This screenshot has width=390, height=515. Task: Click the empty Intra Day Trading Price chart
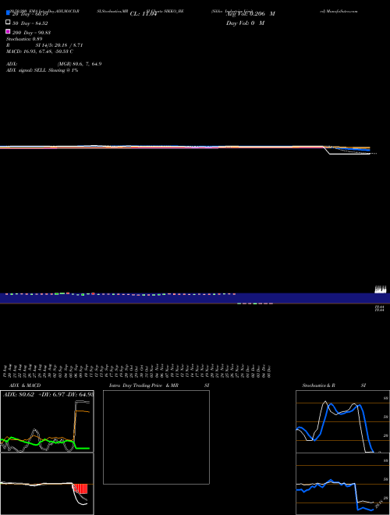pyautogui.click(x=156, y=437)
